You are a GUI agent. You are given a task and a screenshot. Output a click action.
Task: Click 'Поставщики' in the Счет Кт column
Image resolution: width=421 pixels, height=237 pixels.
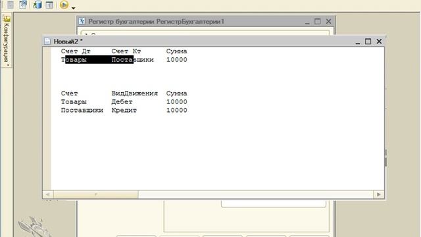click(x=133, y=60)
